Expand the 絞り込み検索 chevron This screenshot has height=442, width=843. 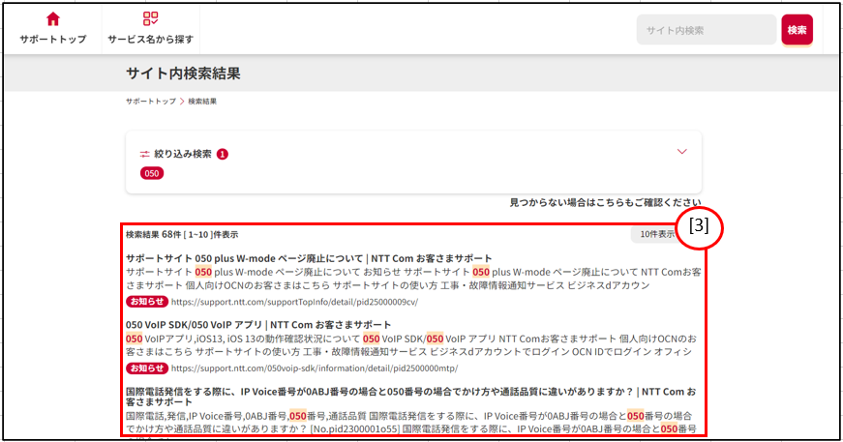click(681, 152)
